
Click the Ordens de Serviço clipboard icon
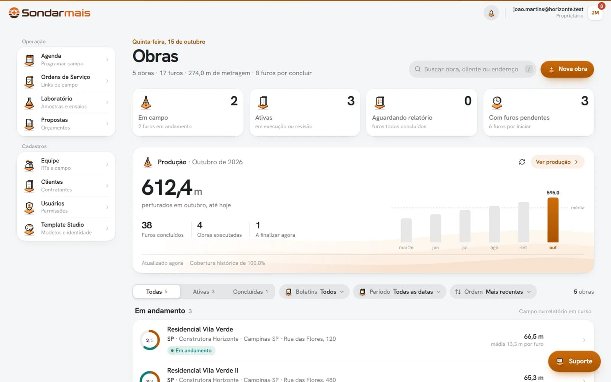coord(29,81)
